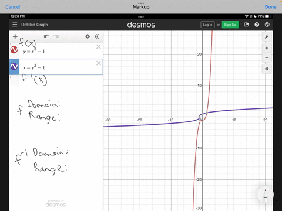Zoom out of the graph

(267, 57)
